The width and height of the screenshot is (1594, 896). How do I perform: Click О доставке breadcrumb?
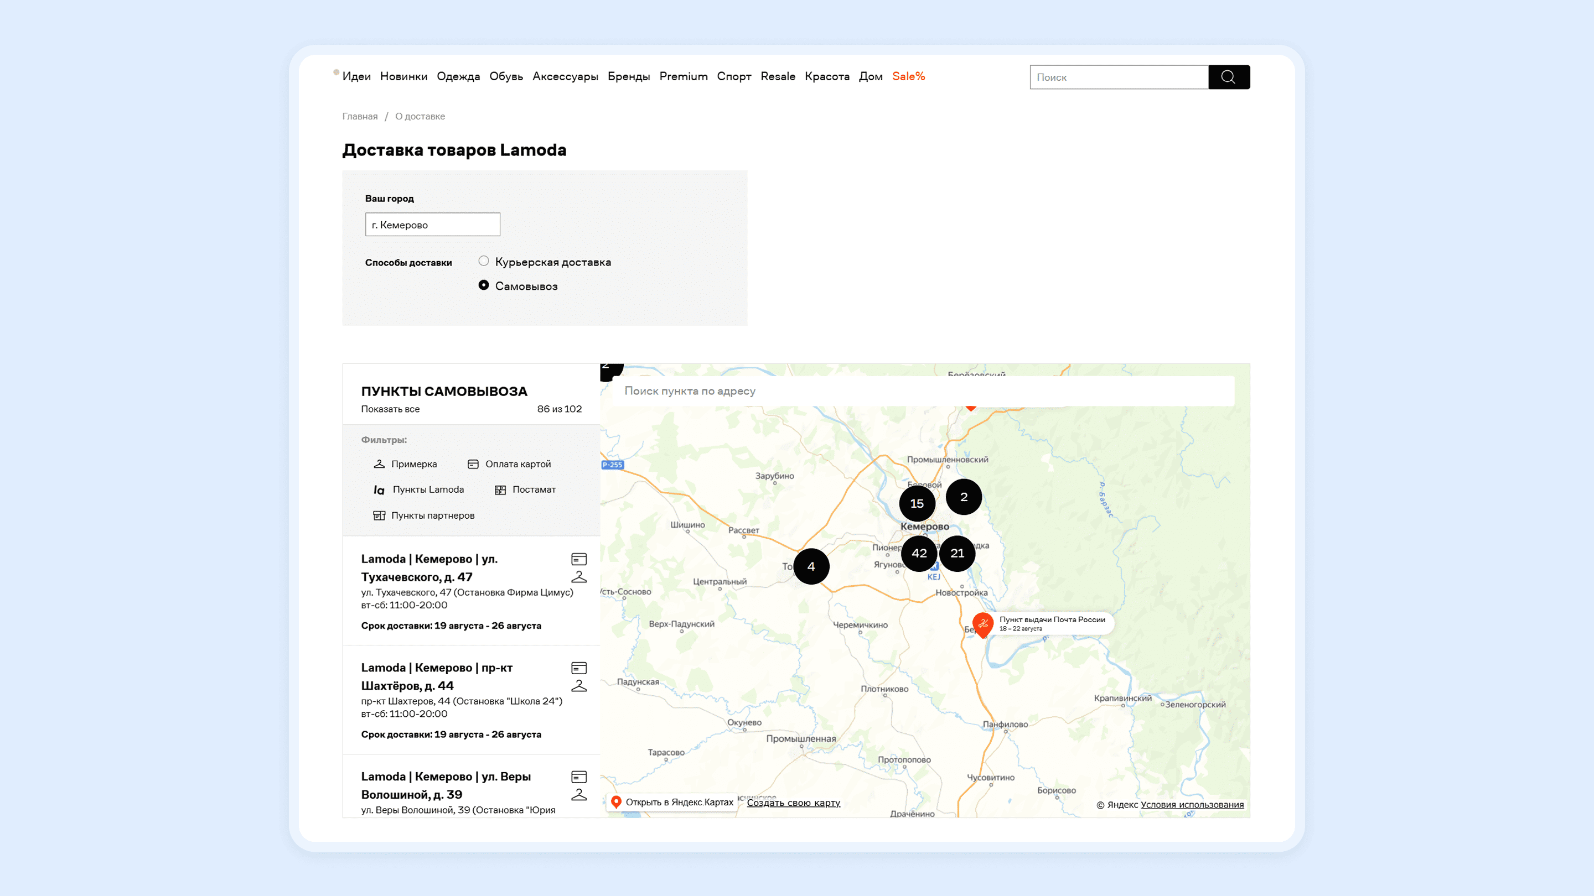click(x=420, y=116)
